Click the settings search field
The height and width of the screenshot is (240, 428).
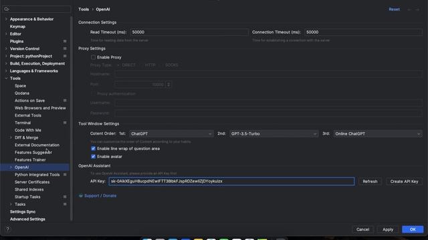pos(37,9)
